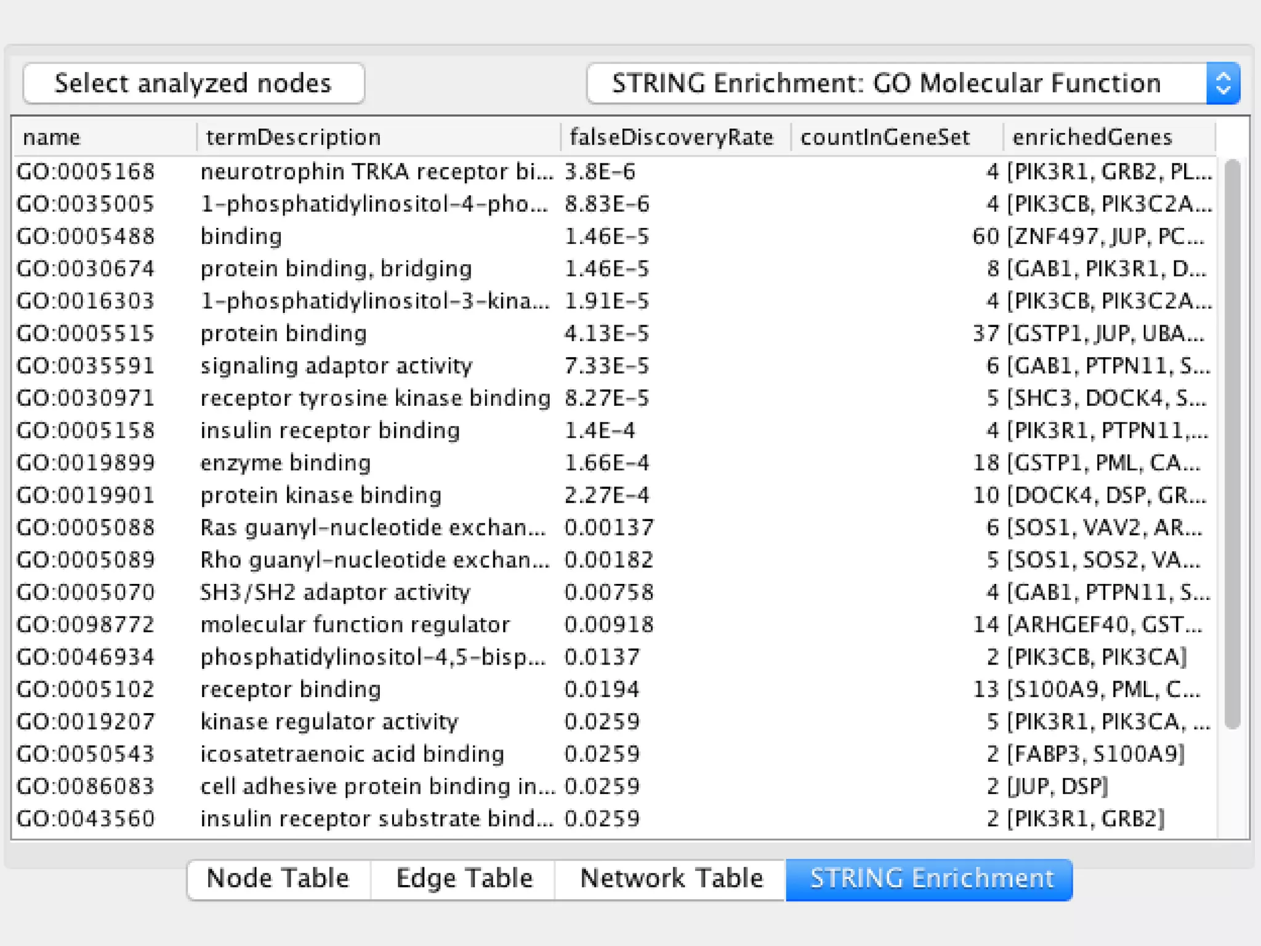Click the termDescription column header
1261x946 pixels.
(x=293, y=137)
